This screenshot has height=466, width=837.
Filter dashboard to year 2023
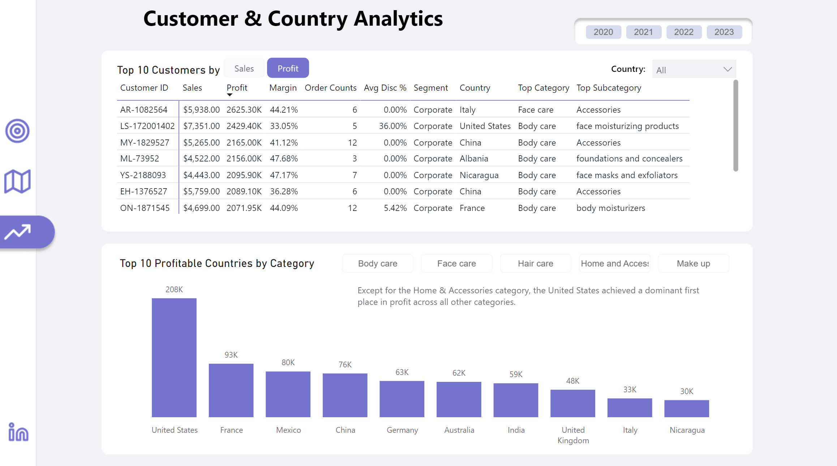724,32
